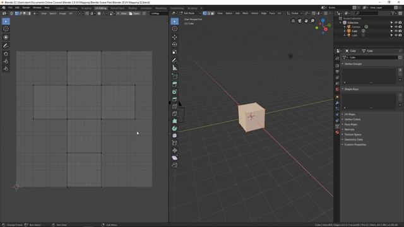Activate Select Box tool in 3D viewport
This screenshot has width=404, height=227.
pyautogui.click(x=174, y=21)
